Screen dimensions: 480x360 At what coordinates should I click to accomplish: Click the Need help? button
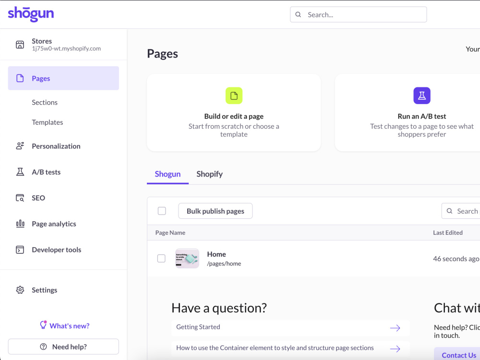pyautogui.click(x=63, y=347)
